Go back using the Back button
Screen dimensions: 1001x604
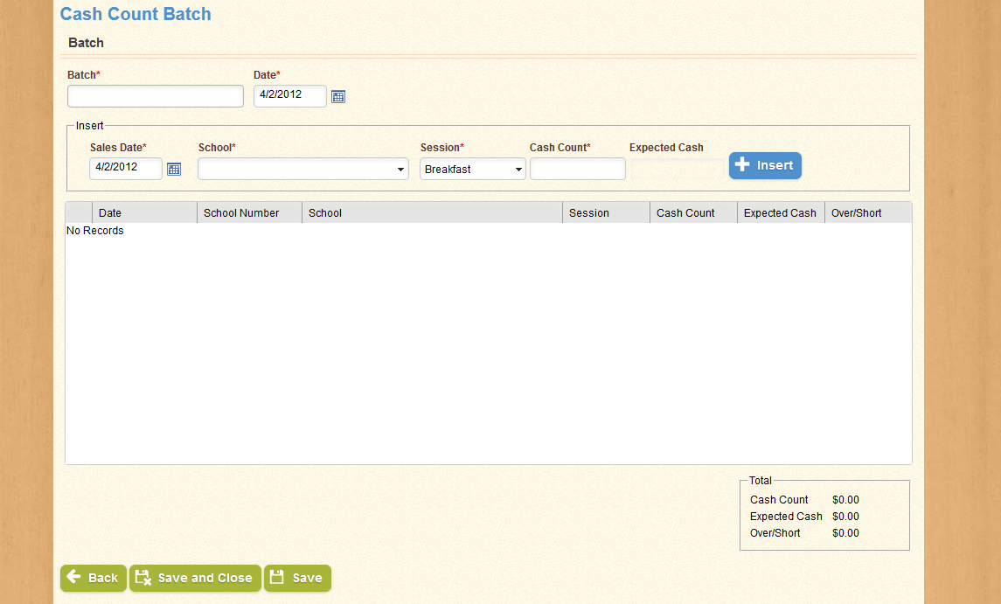click(x=93, y=578)
